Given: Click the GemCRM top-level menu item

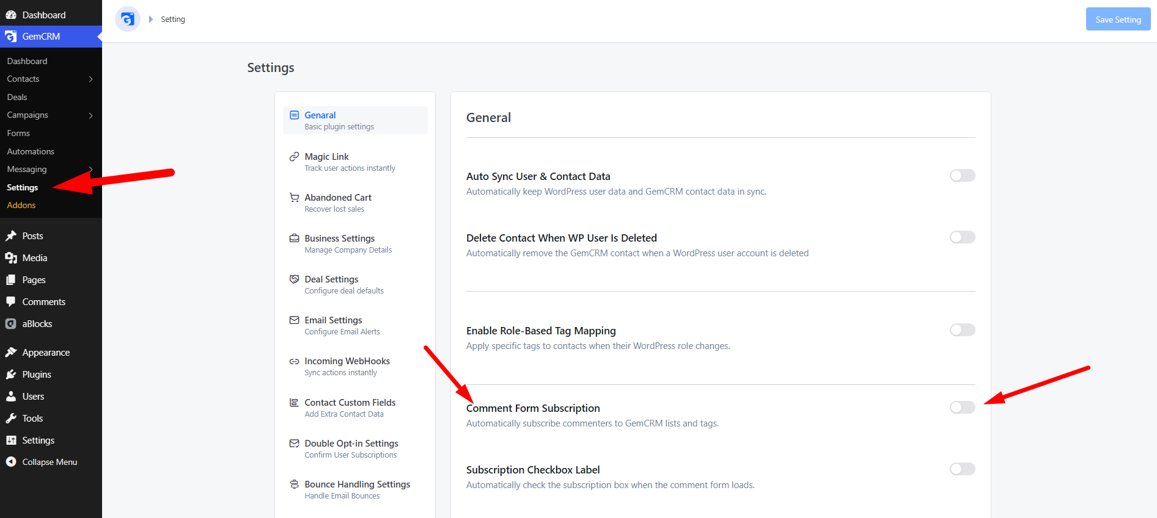Looking at the screenshot, I should [51, 37].
